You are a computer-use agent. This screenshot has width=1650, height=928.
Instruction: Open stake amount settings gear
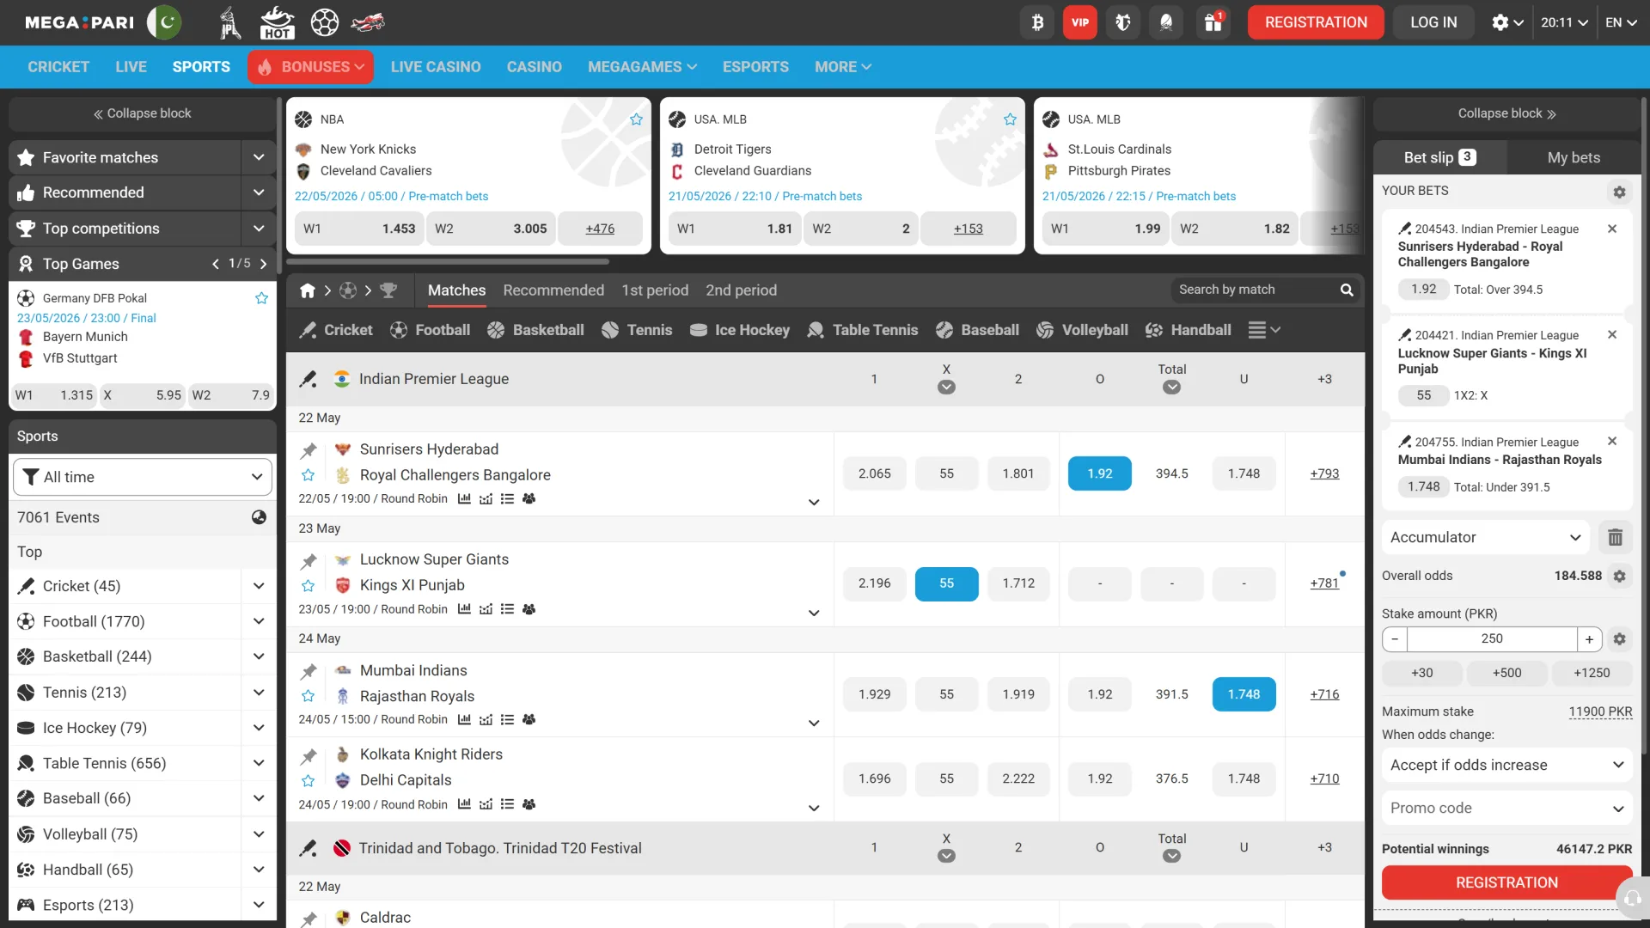[1619, 638]
